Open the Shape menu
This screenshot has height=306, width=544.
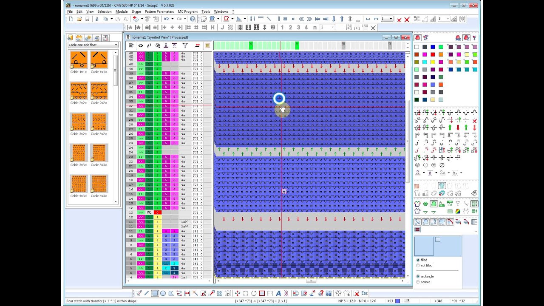tap(136, 11)
